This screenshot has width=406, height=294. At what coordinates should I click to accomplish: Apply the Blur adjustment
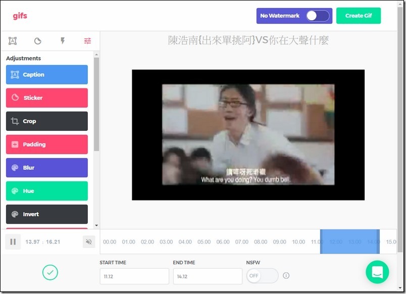pos(47,168)
